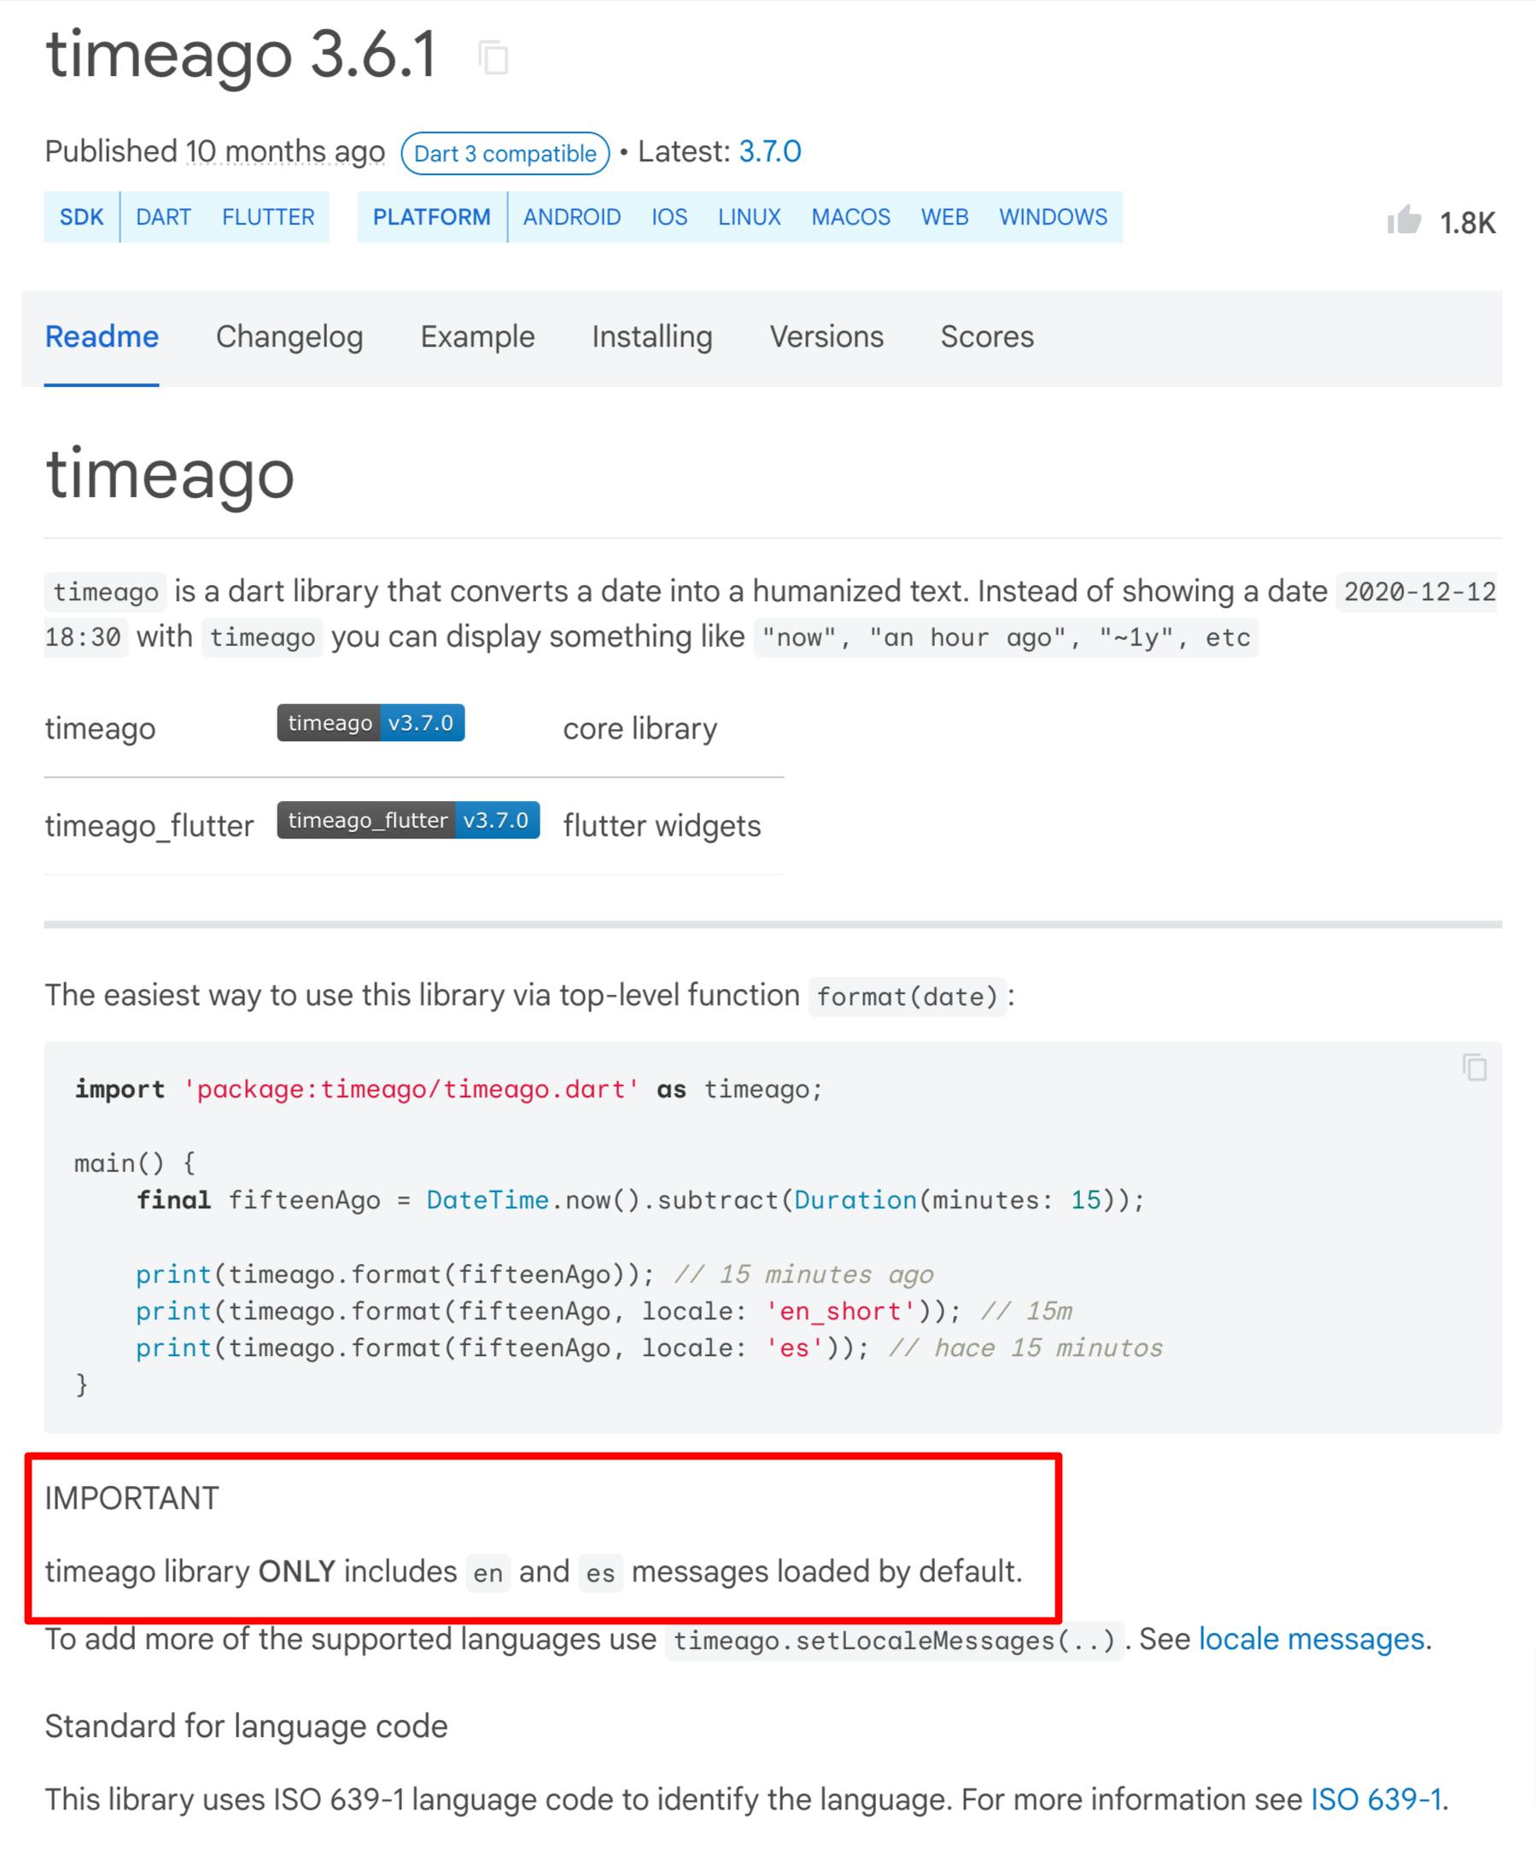
Task: Click the 'en_short' locale code line
Action: [x=604, y=1312]
